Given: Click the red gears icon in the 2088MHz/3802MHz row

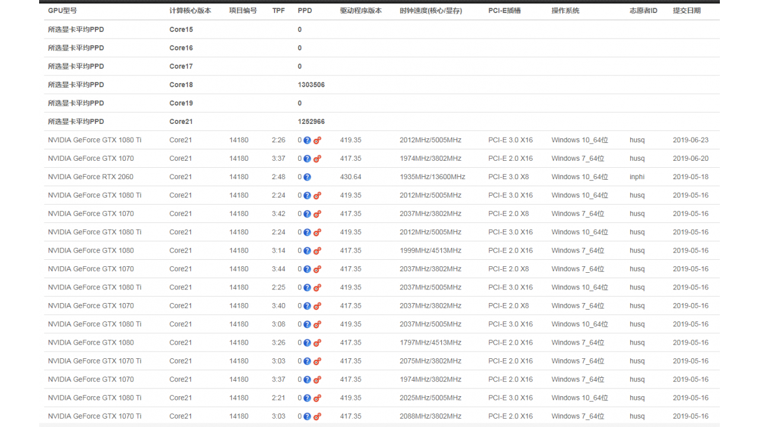Looking at the screenshot, I should 317,416.
